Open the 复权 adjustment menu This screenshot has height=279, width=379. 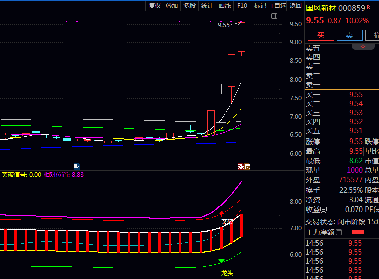click(154, 5)
